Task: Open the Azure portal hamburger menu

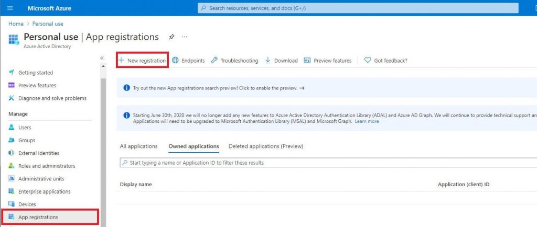Action: click(10, 8)
